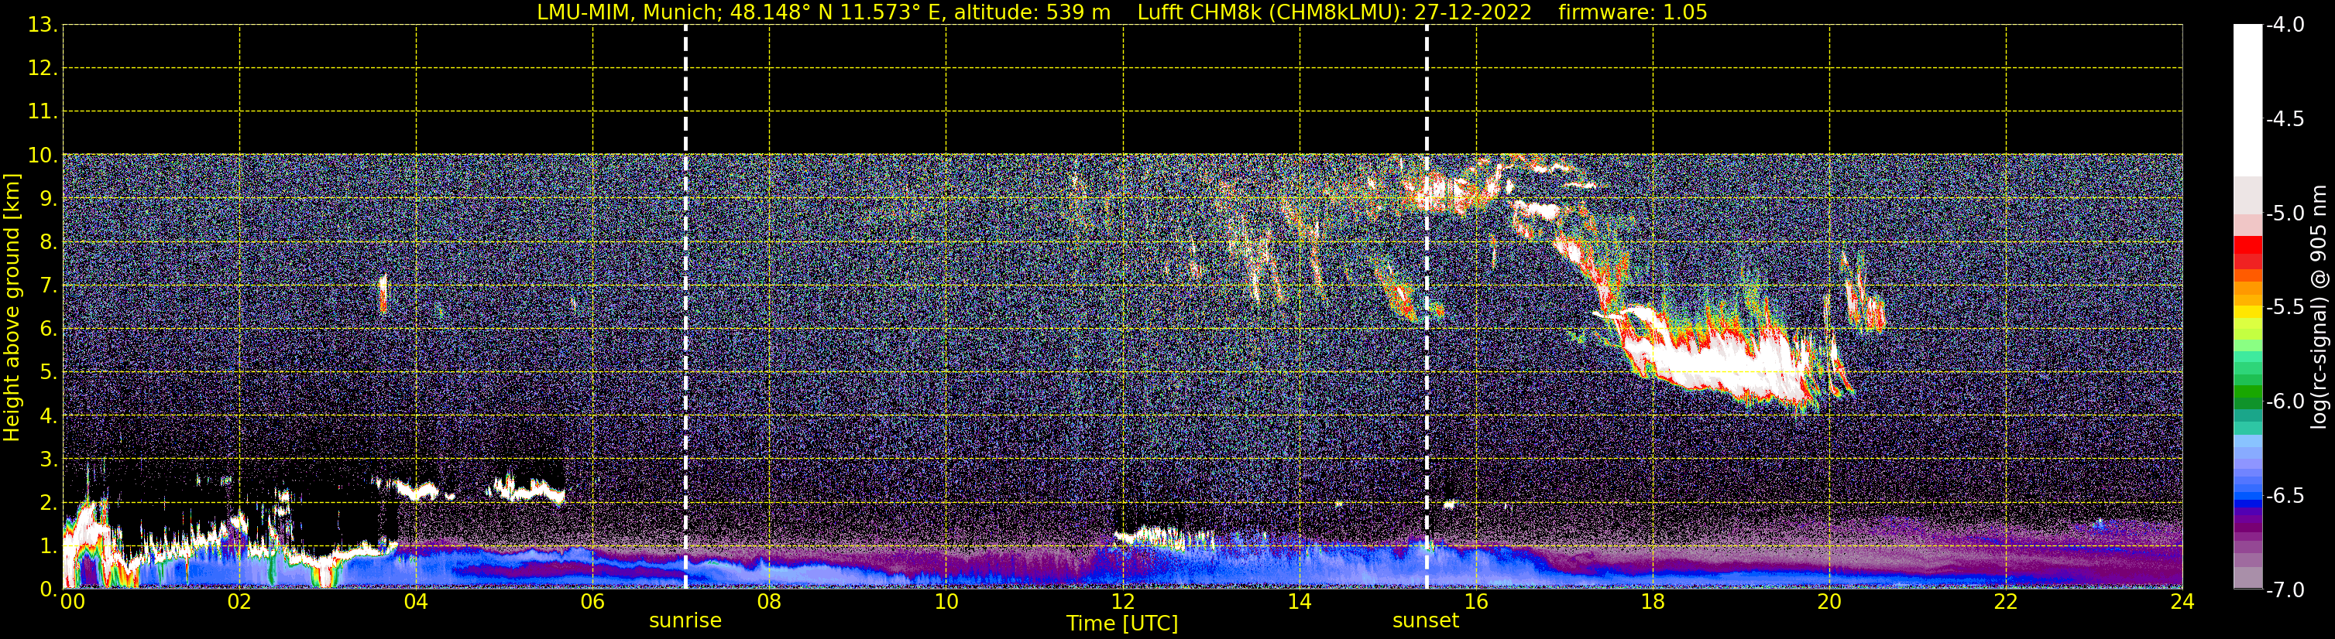Image resolution: width=2335 pixels, height=639 pixels.
Task: Click the height axis tick label 7
Action: click(47, 286)
